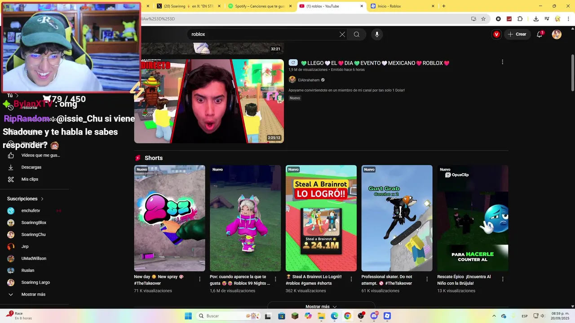Open SoaringBlox subscription

[34, 223]
